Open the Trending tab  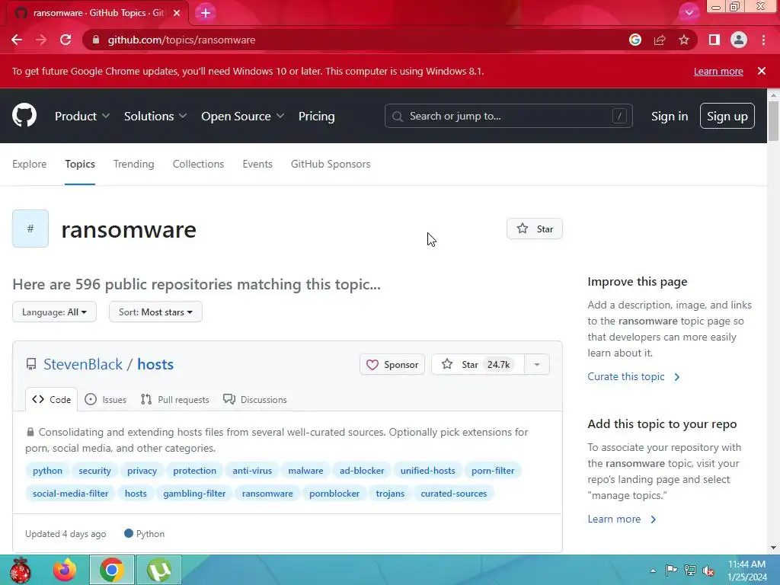click(x=134, y=164)
